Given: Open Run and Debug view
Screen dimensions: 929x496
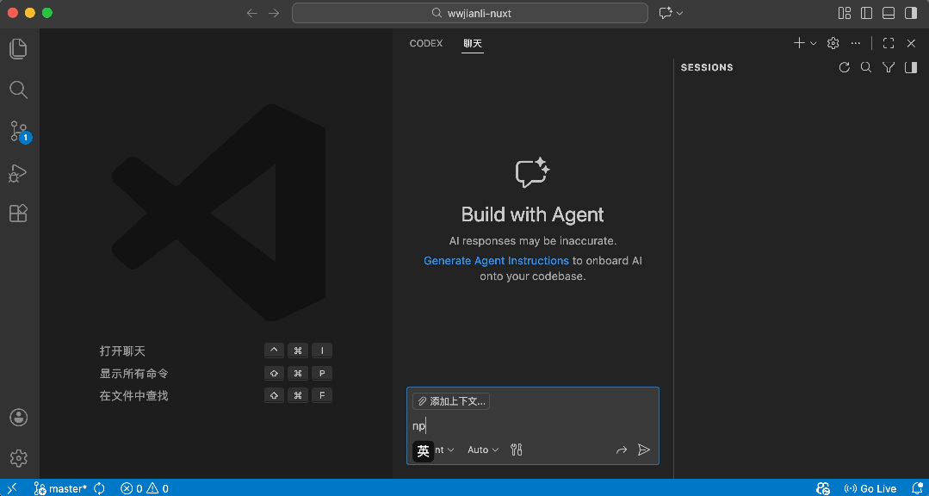Looking at the screenshot, I should [19, 173].
